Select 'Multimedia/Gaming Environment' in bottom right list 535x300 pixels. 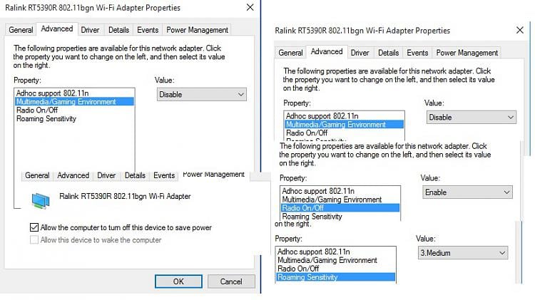(336, 260)
